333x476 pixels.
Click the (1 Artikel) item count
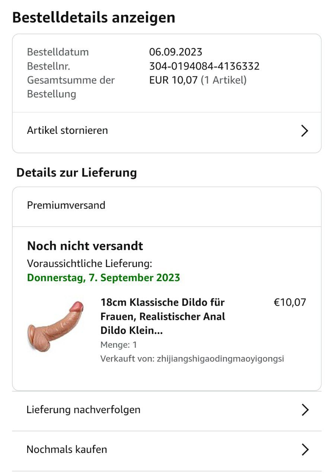click(x=224, y=80)
